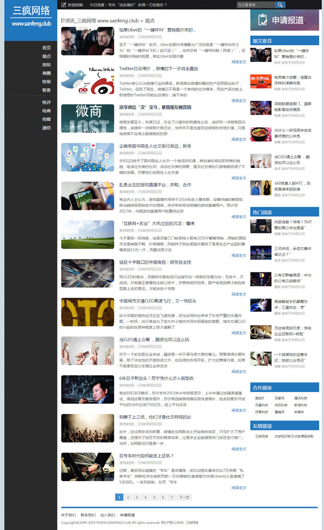Click the search magnifier button
324x530 pixels.
pyautogui.click(x=280, y=5)
